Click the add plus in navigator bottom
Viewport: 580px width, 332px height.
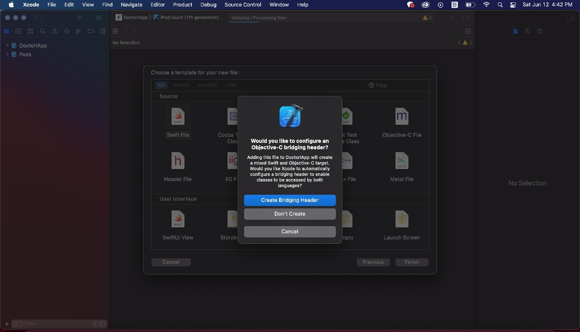(x=6, y=324)
